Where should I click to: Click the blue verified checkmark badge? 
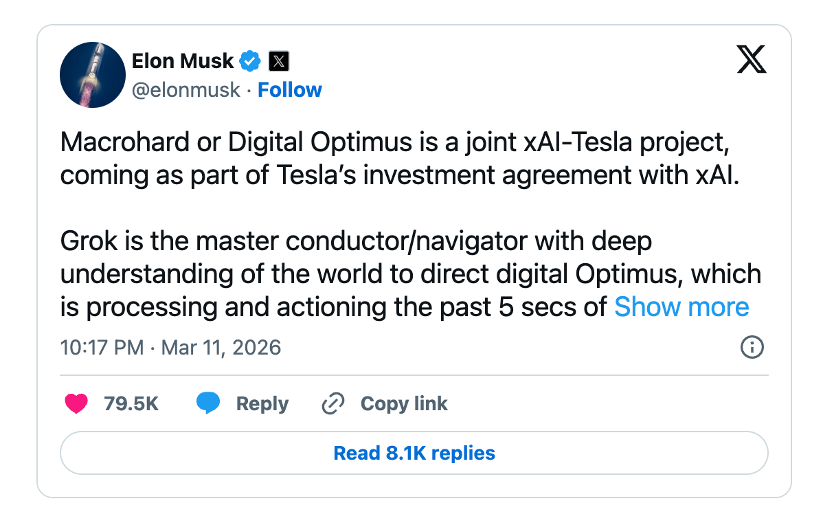[249, 61]
